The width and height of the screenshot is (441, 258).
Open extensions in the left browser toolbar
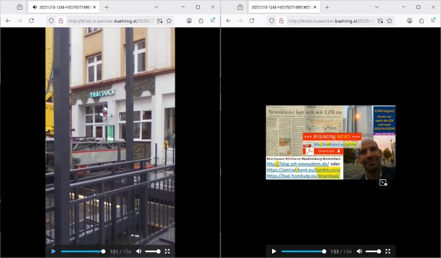click(201, 21)
